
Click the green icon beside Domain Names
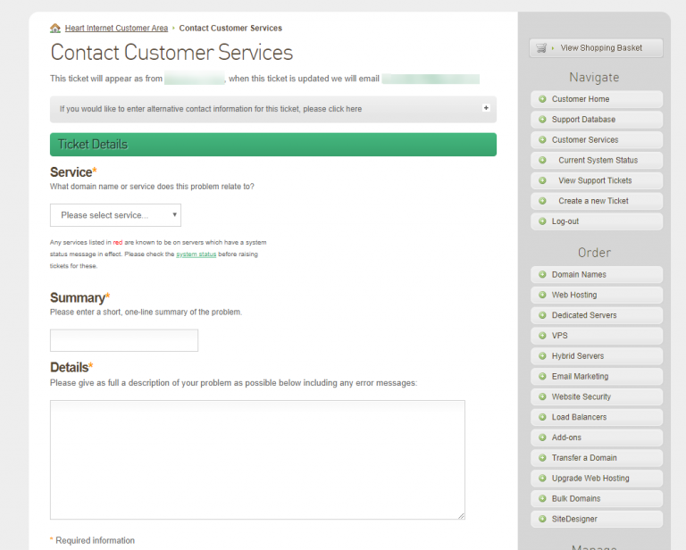(x=542, y=274)
